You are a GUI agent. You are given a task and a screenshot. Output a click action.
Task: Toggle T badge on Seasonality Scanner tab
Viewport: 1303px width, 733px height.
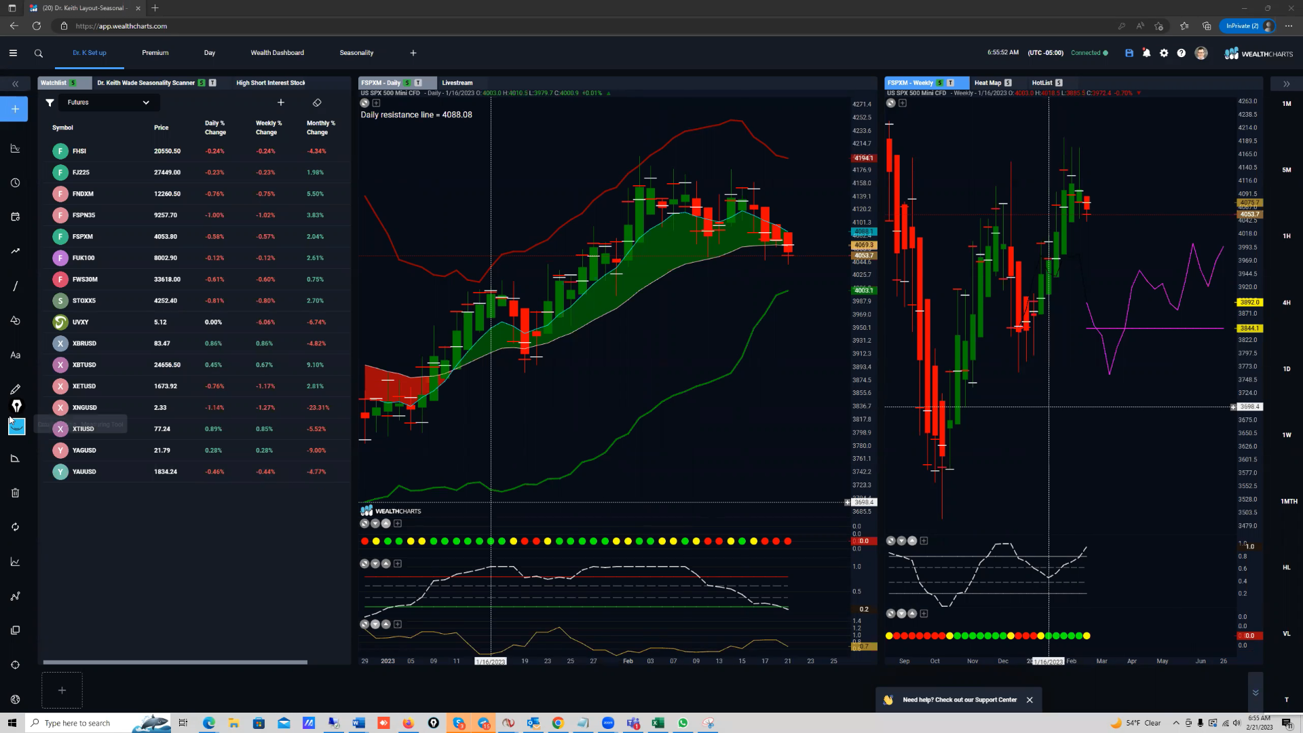(x=212, y=83)
